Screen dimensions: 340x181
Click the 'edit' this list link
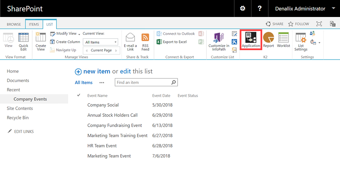coord(125,71)
